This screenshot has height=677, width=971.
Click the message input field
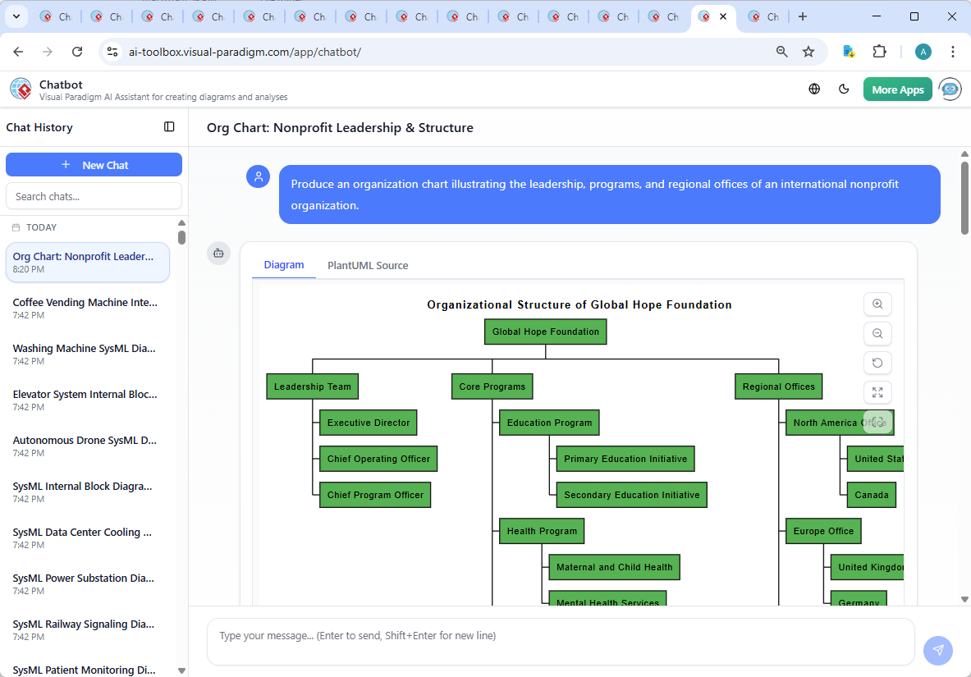click(561, 641)
